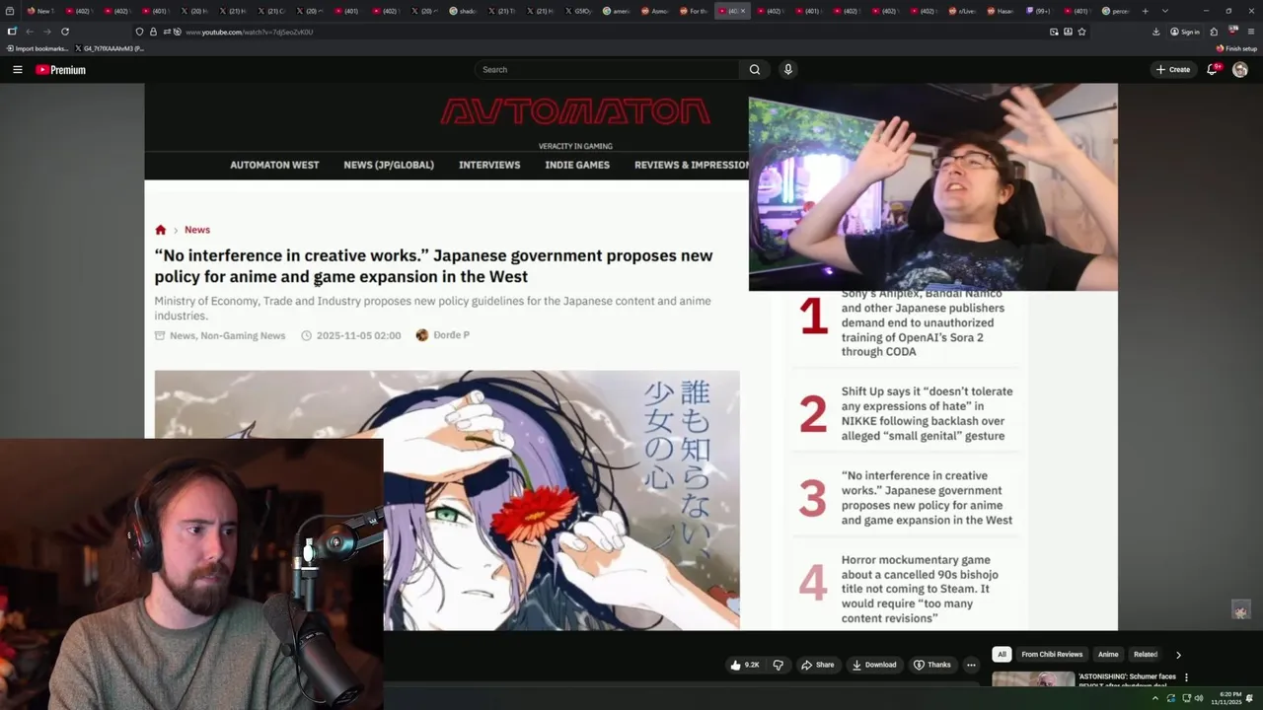Screen dimensions: 1263x710
Task: Switch to the r/Live tab
Action: [x=963, y=11]
